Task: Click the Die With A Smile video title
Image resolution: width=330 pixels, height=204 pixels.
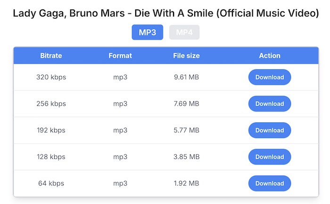Action: [165, 14]
